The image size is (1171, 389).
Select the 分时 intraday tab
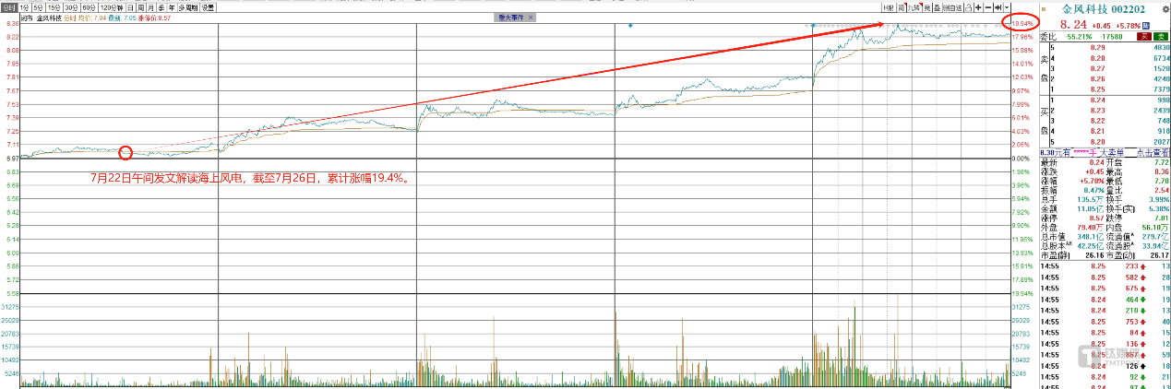point(8,7)
